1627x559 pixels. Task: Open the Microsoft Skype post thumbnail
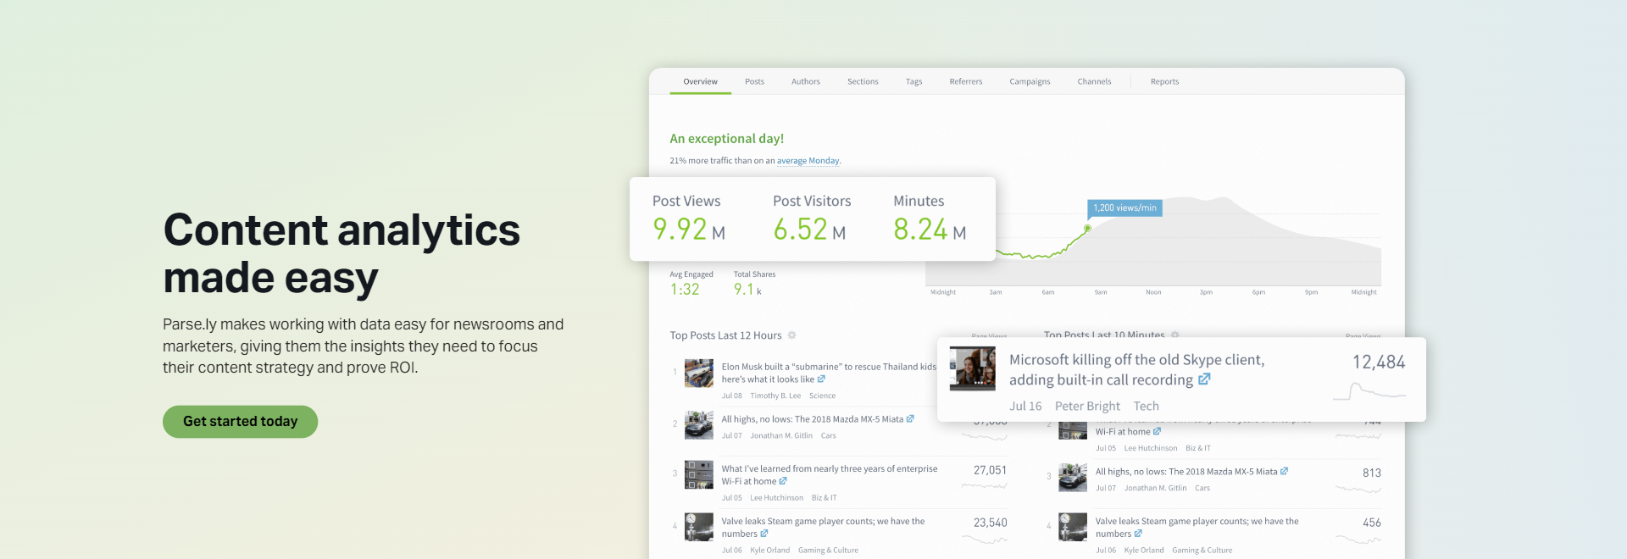(x=972, y=368)
